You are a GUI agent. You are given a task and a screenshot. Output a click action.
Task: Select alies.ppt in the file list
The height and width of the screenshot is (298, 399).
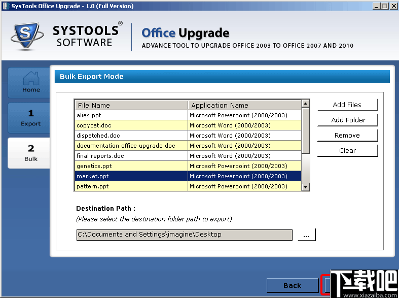pos(131,115)
